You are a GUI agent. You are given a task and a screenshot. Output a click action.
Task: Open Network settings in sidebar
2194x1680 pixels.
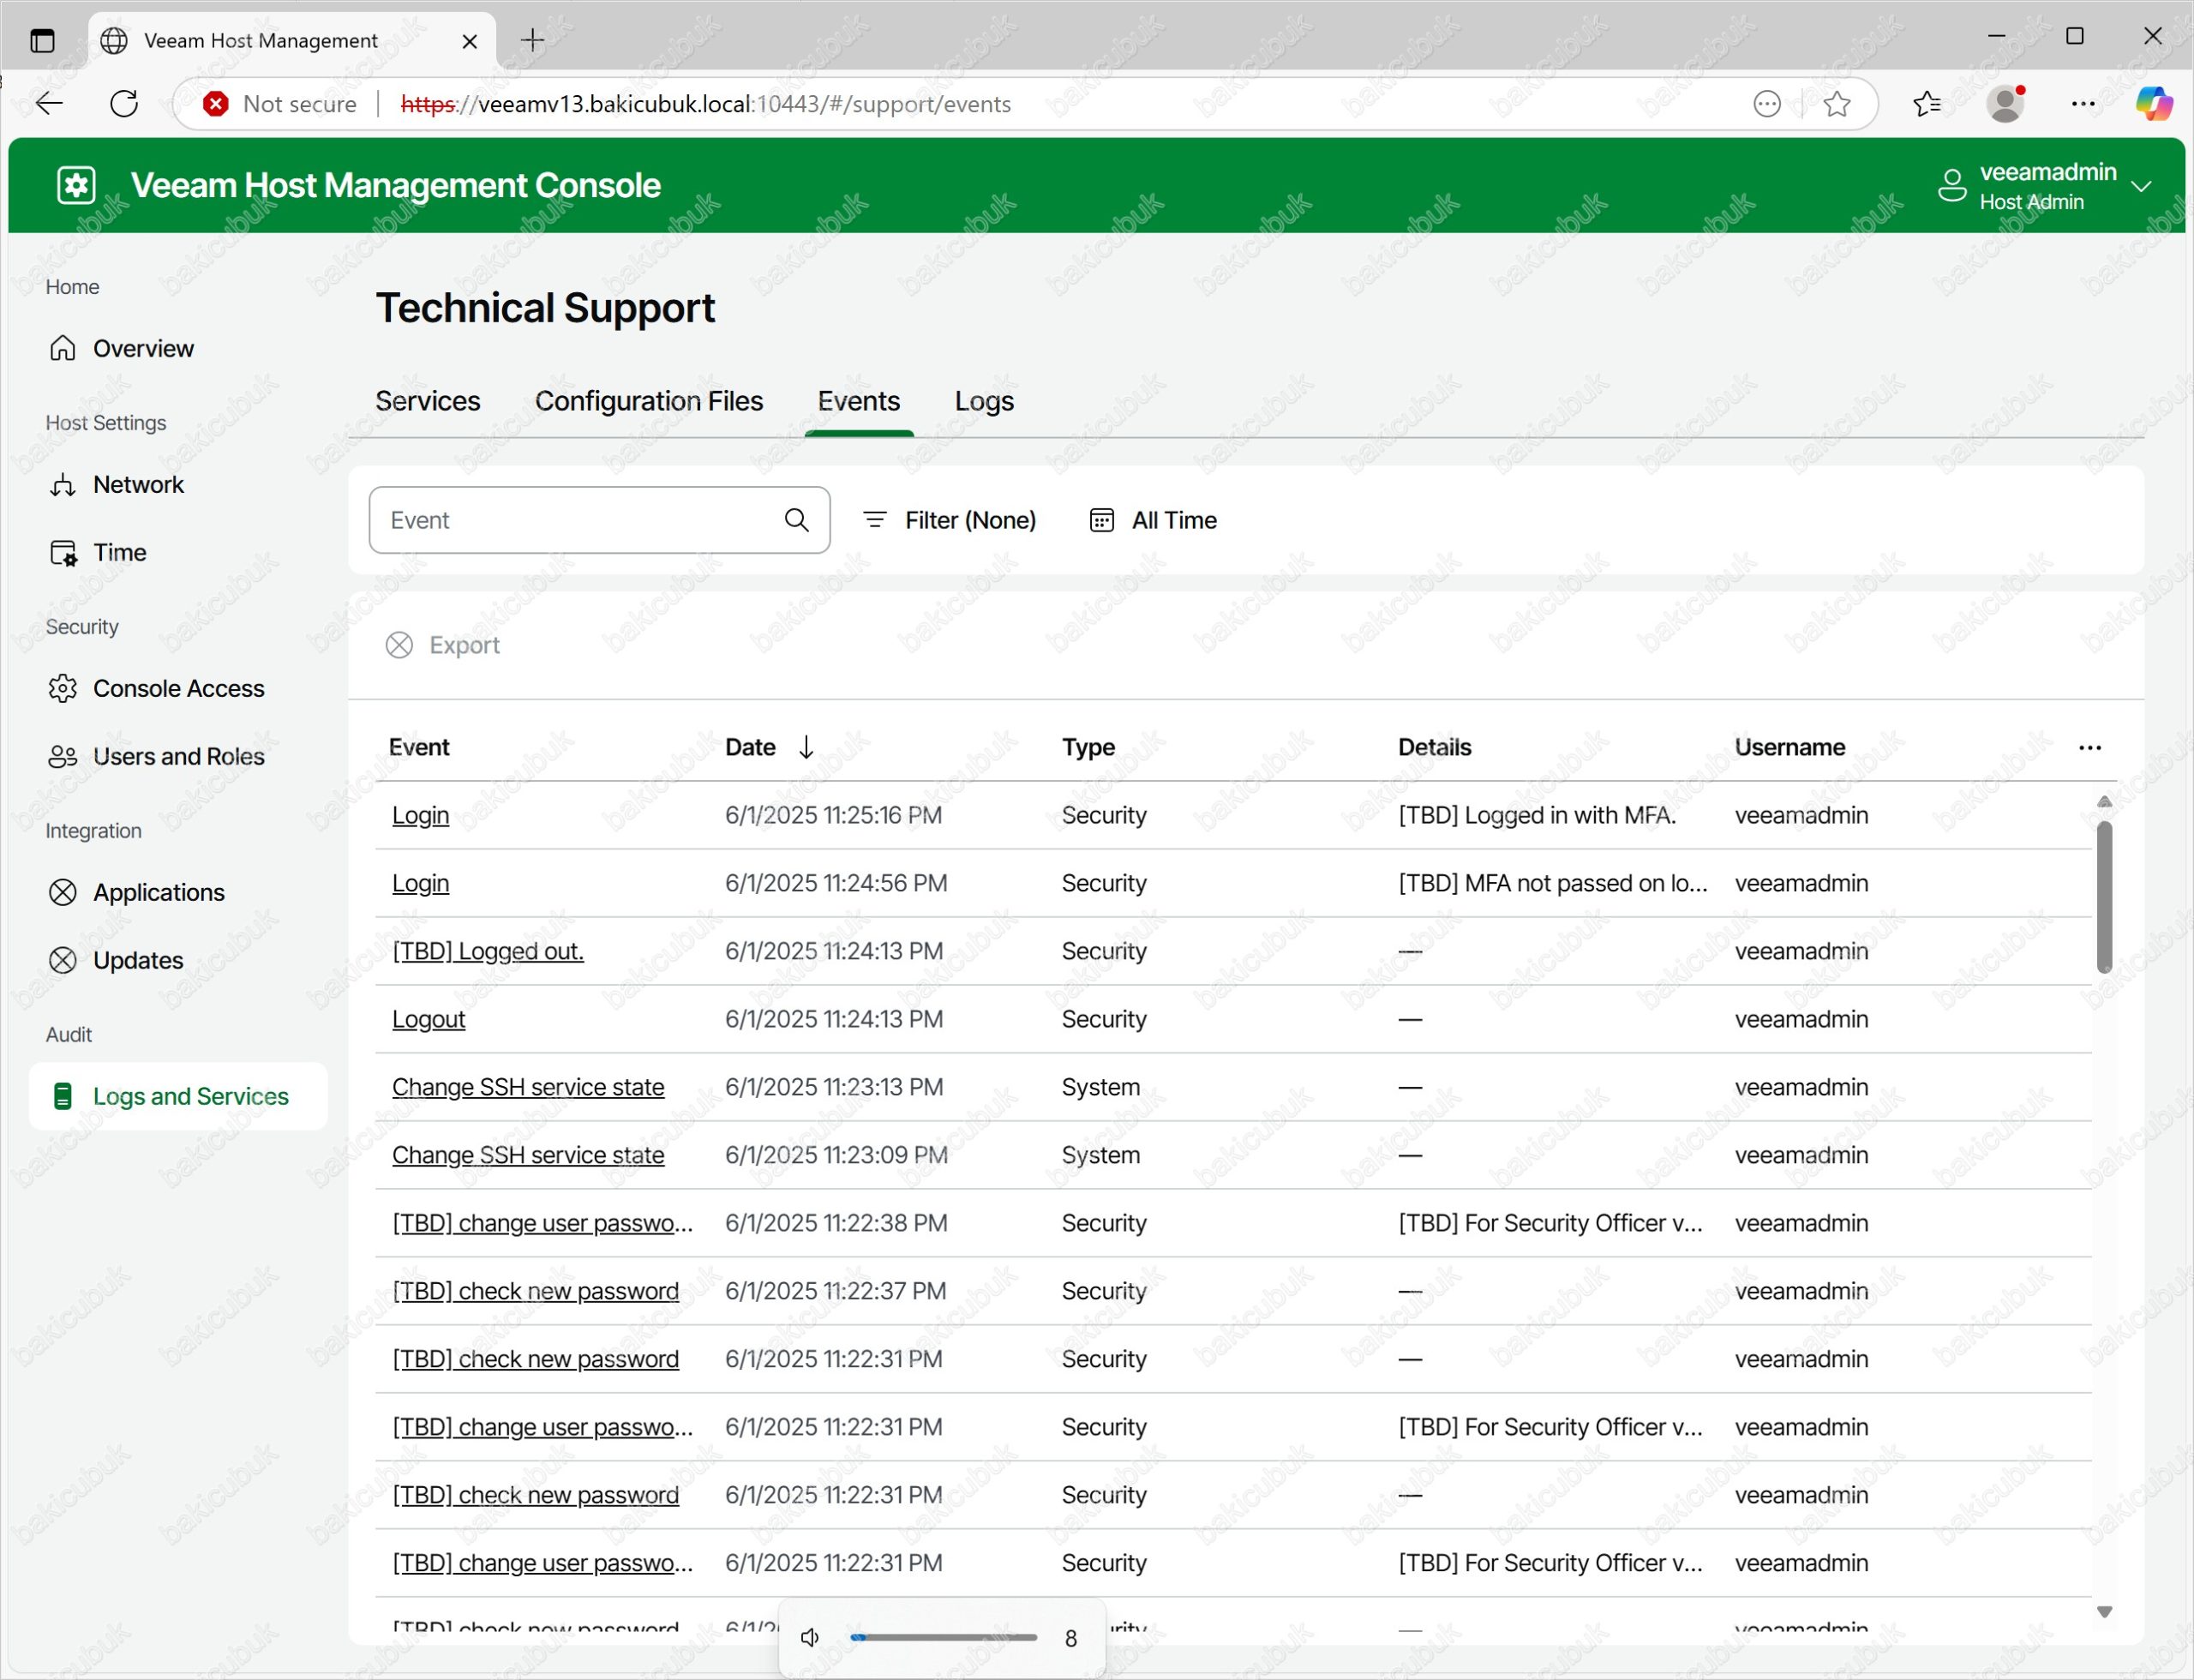[138, 484]
